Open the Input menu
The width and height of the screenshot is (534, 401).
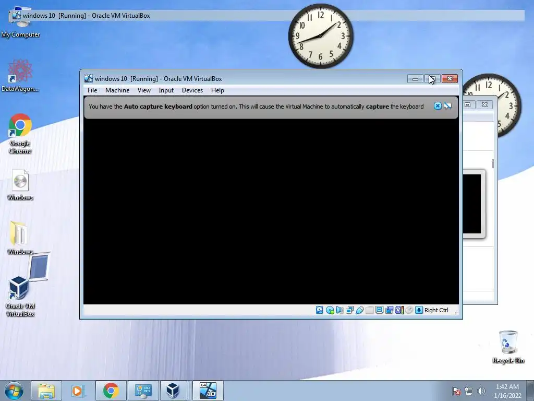[166, 90]
